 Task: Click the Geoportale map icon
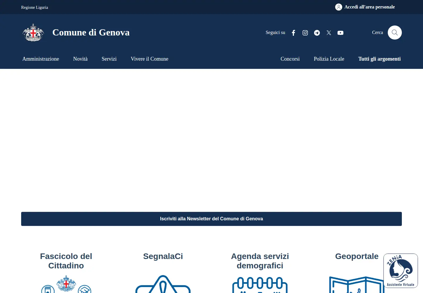(x=357, y=285)
